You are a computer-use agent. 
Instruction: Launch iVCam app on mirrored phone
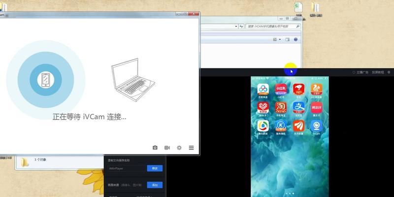[x=316, y=126]
